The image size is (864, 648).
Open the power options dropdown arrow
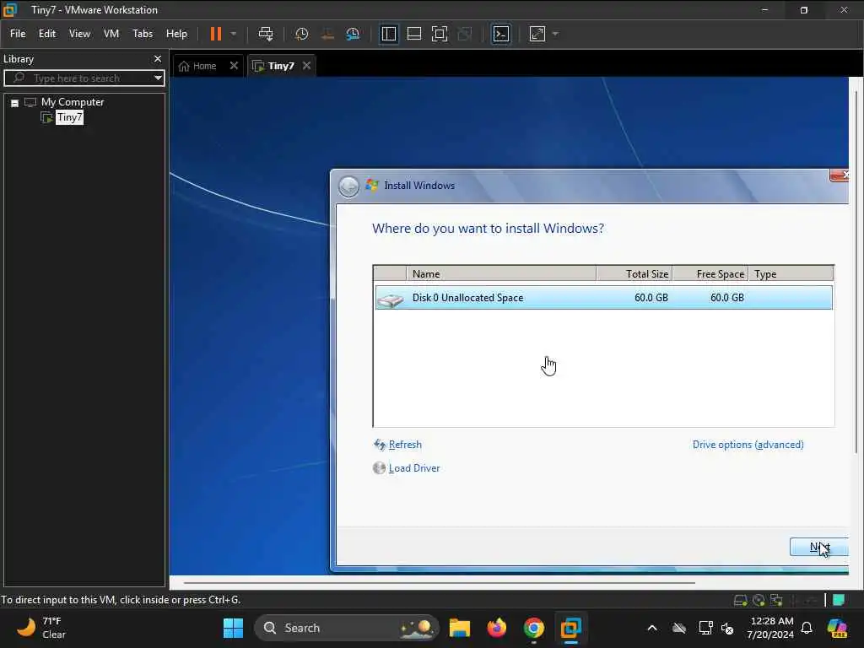pos(234,34)
